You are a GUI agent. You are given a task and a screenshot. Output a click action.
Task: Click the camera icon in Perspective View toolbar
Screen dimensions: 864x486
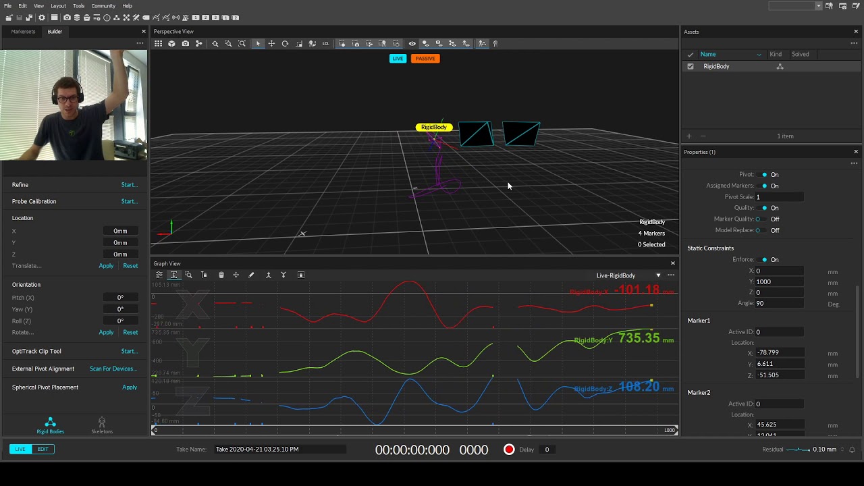pos(185,43)
